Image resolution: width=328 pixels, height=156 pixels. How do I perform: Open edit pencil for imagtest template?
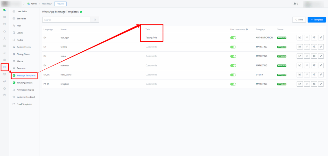(x=321, y=84)
